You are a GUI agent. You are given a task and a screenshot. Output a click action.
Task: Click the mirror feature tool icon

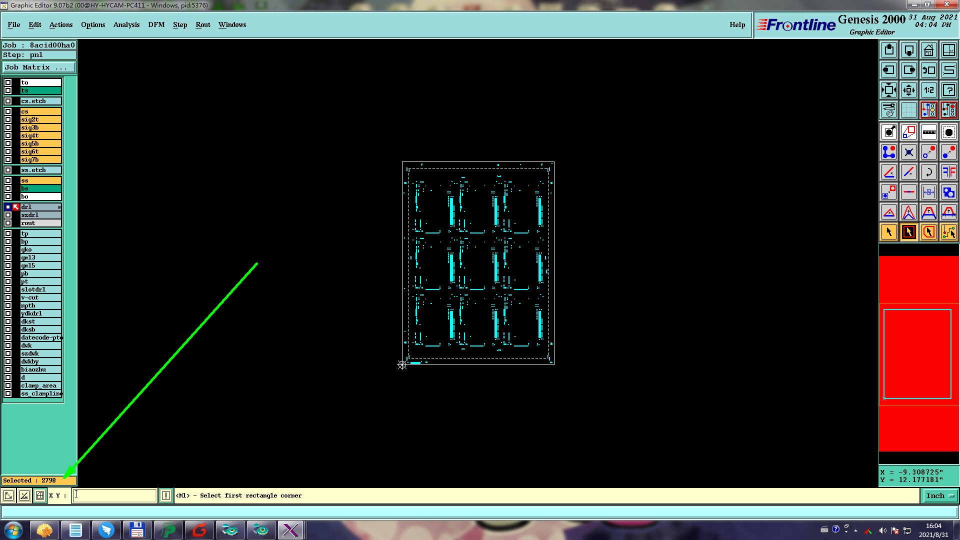pyautogui.click(x=948, y=172)
